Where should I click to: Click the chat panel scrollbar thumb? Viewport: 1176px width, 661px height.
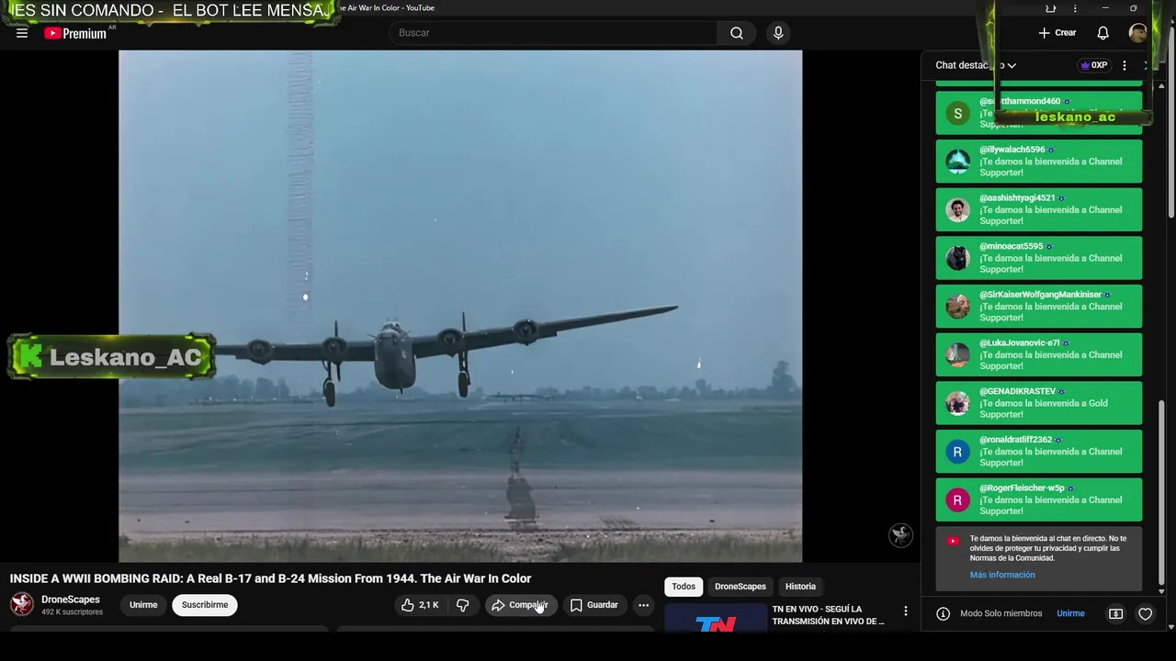click(1162, 493)
